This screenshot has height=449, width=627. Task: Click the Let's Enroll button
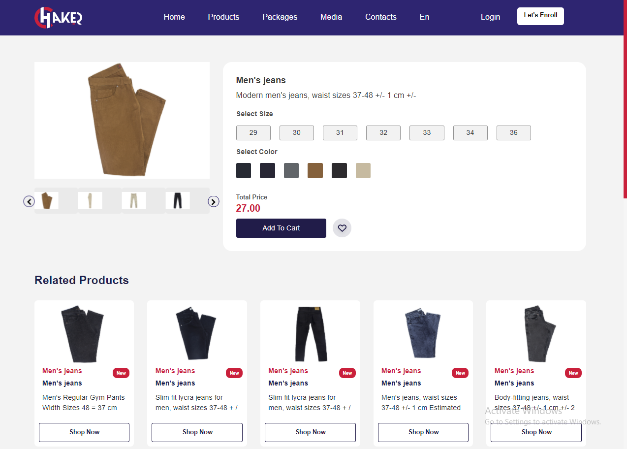(x=540, y=16)
